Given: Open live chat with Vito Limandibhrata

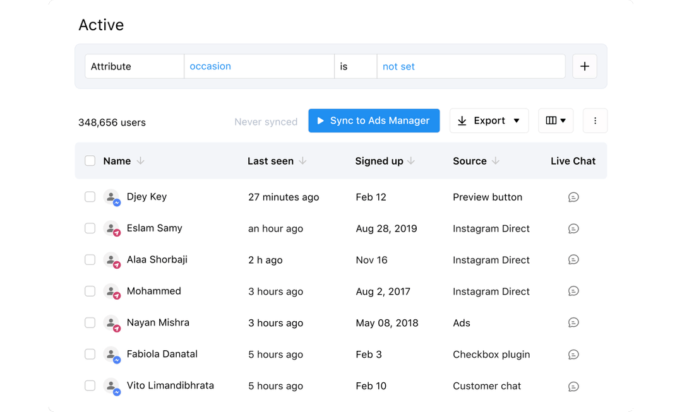Looking at the screenshot, I should point(573,386).
